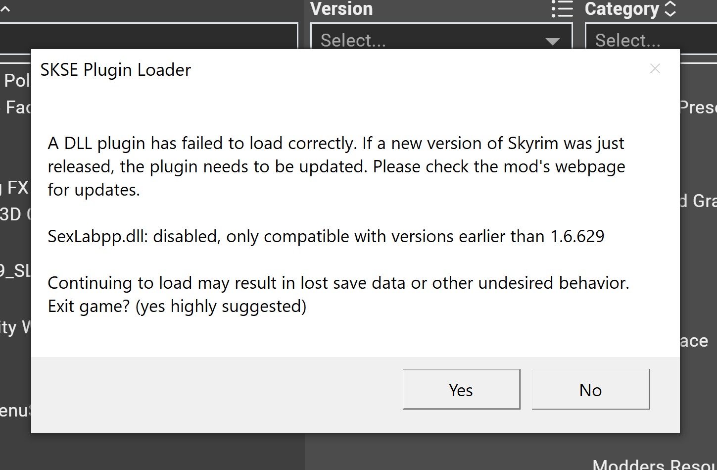Click the Version column header

[x=341, y=8]
